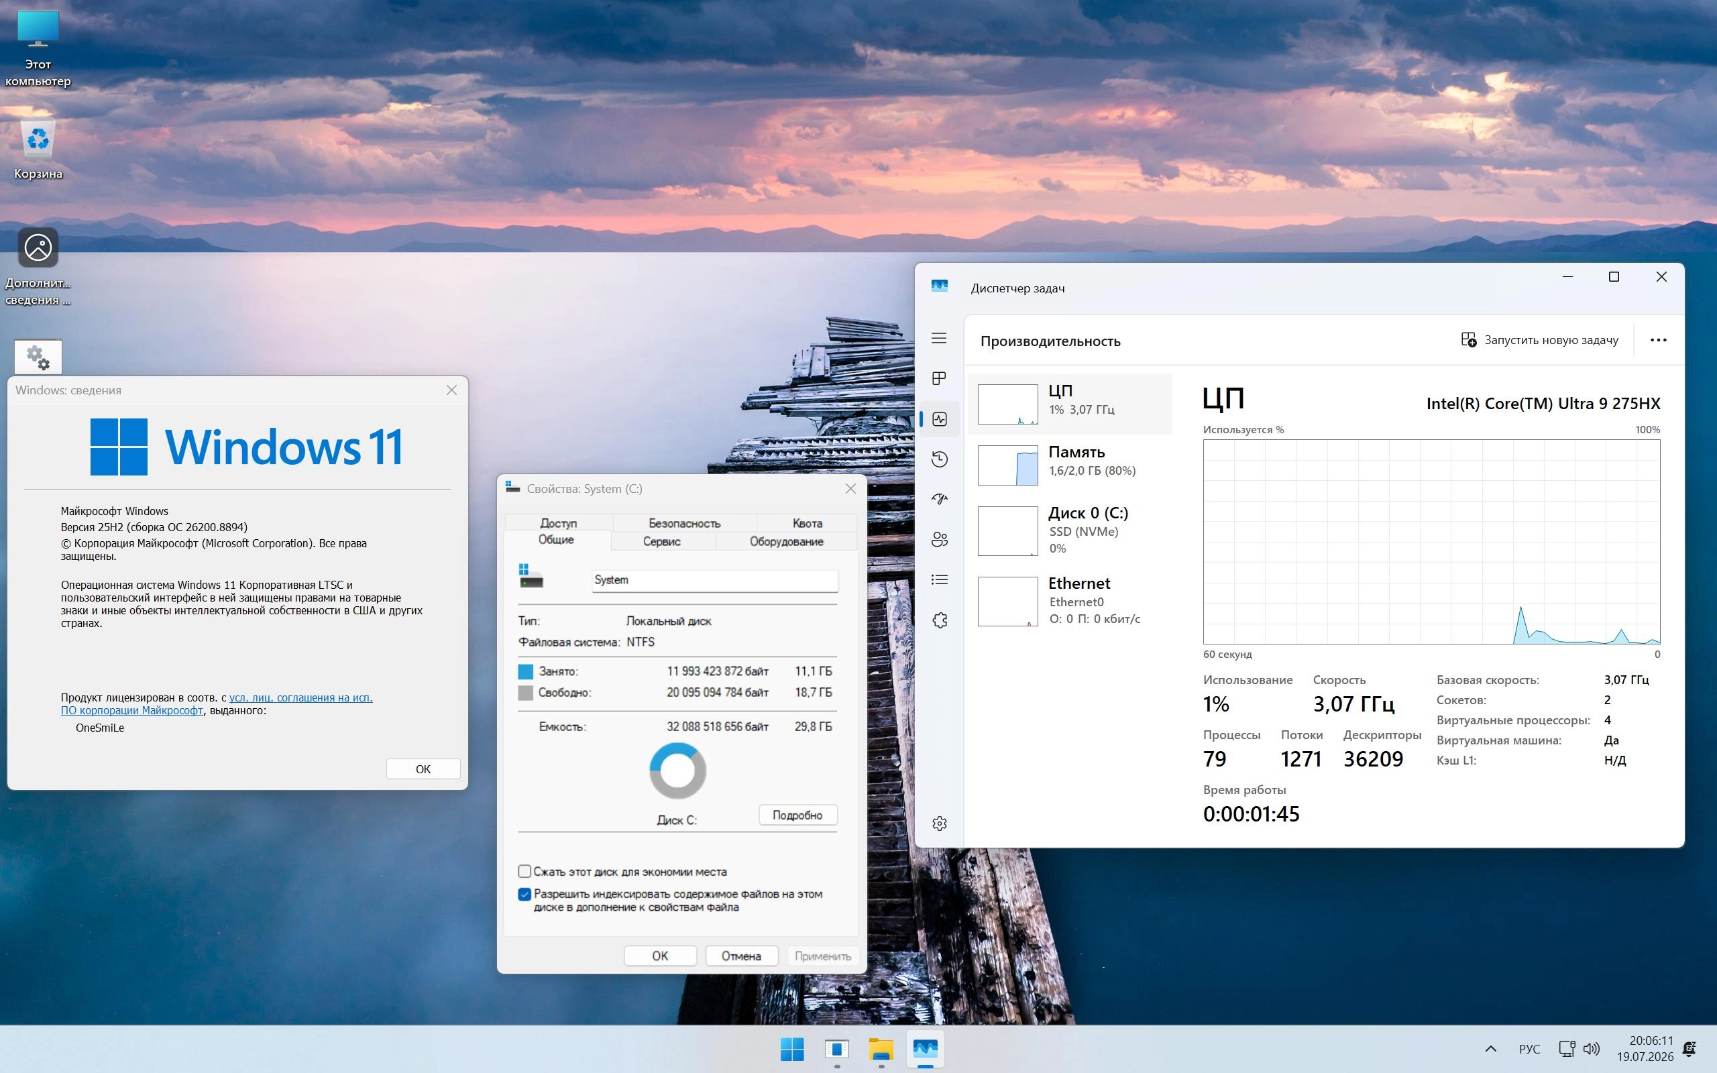The image size is (1717, 1073).
Task: Open clock and date 20:06:11
Action: pos(1645,1049)
